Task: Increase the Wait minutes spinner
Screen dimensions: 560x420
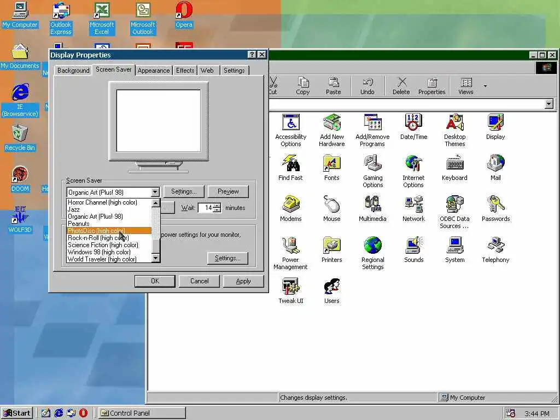Action: click(217, 206)
